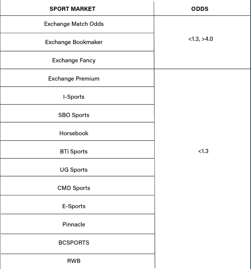The image size is (251, 269).
Task: Click the column divider beside the ODDS header
Action: tap(154, 9)
